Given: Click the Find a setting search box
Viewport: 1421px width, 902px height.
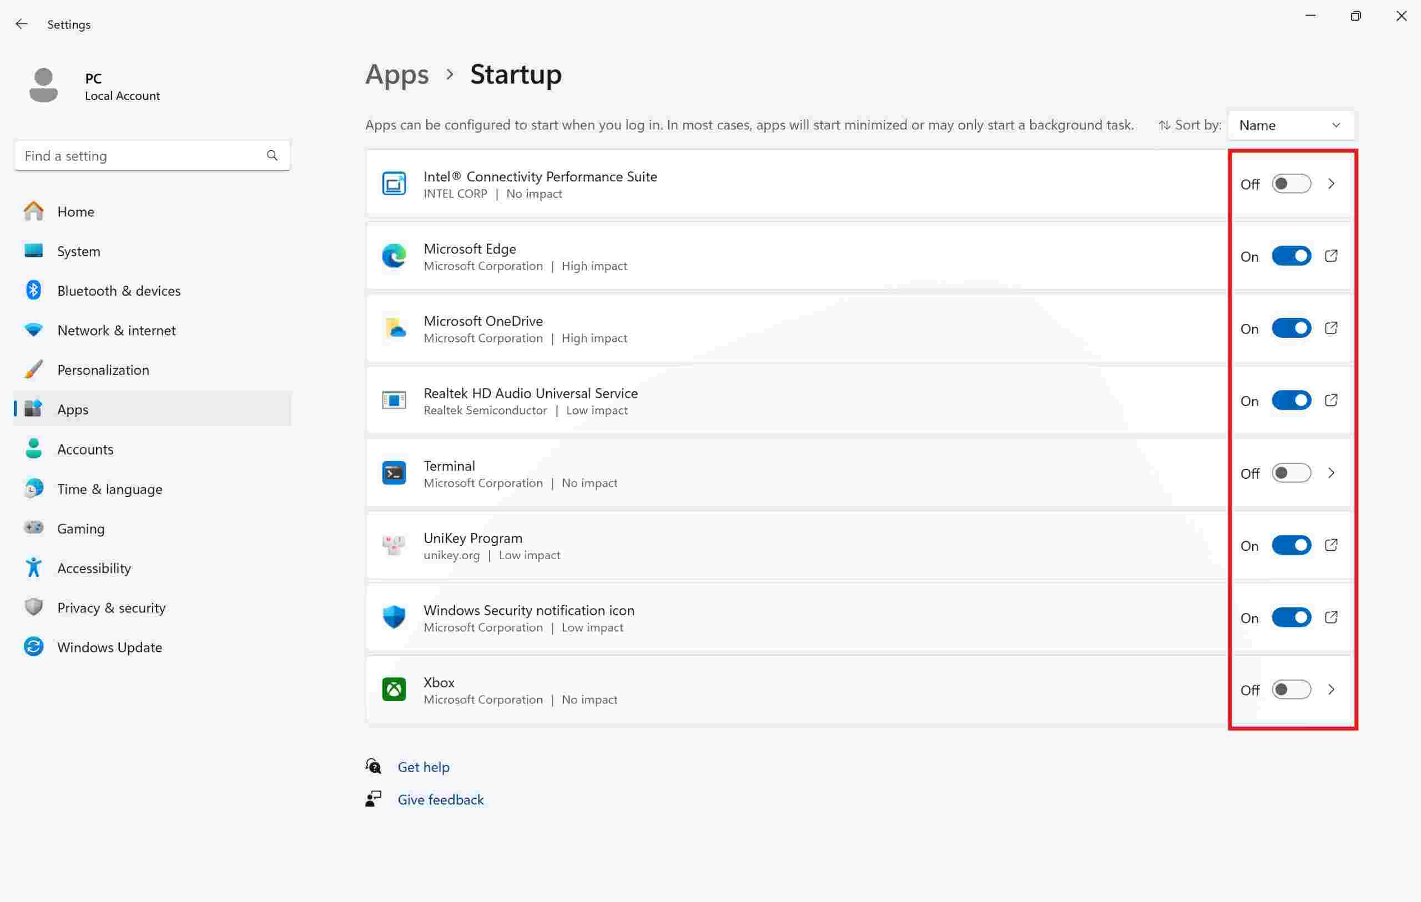Looking at the screenshot, I should 142,156.
